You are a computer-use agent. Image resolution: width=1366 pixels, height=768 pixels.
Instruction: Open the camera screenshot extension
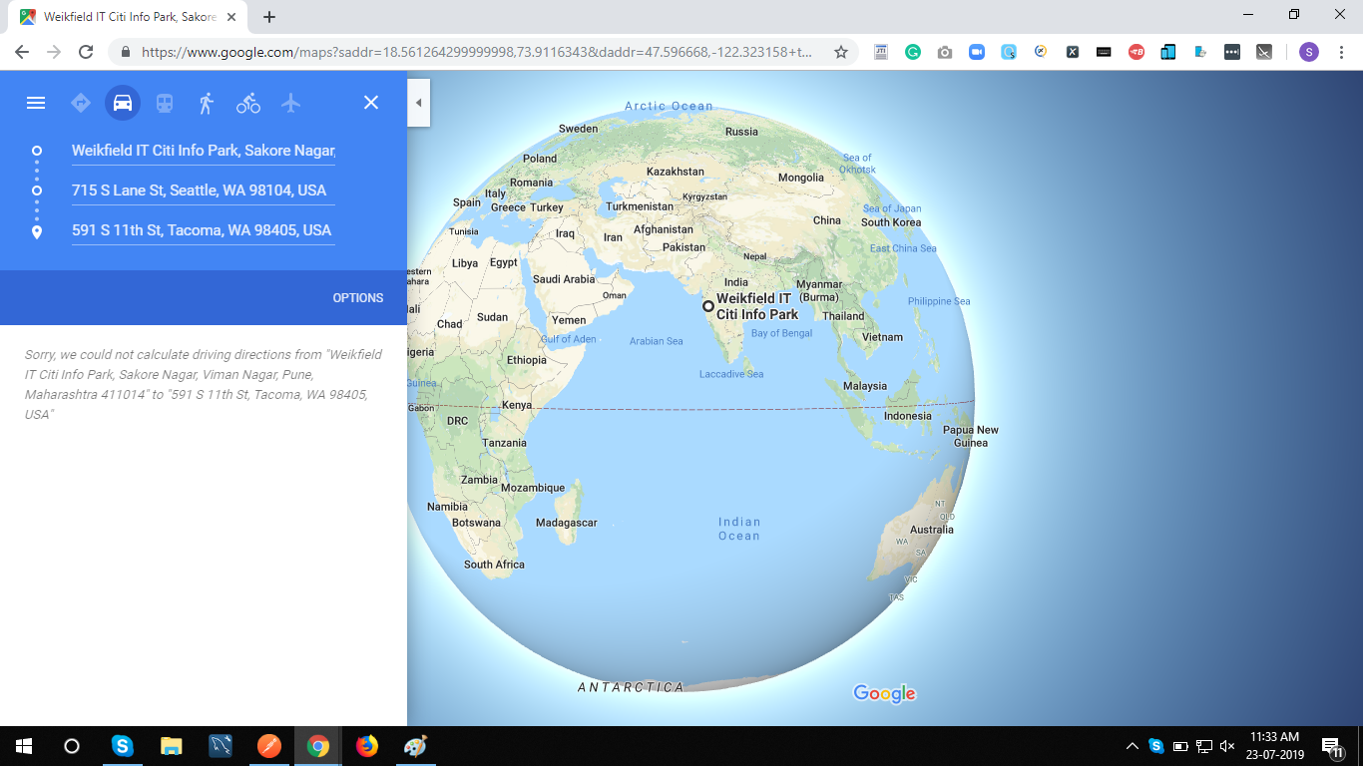click(945, 52)
